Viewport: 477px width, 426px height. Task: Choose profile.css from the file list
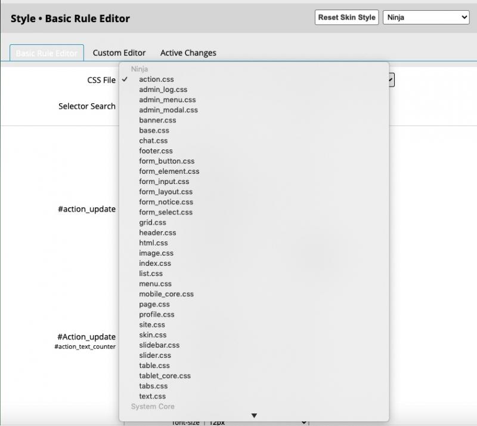(x=157, y=314)
